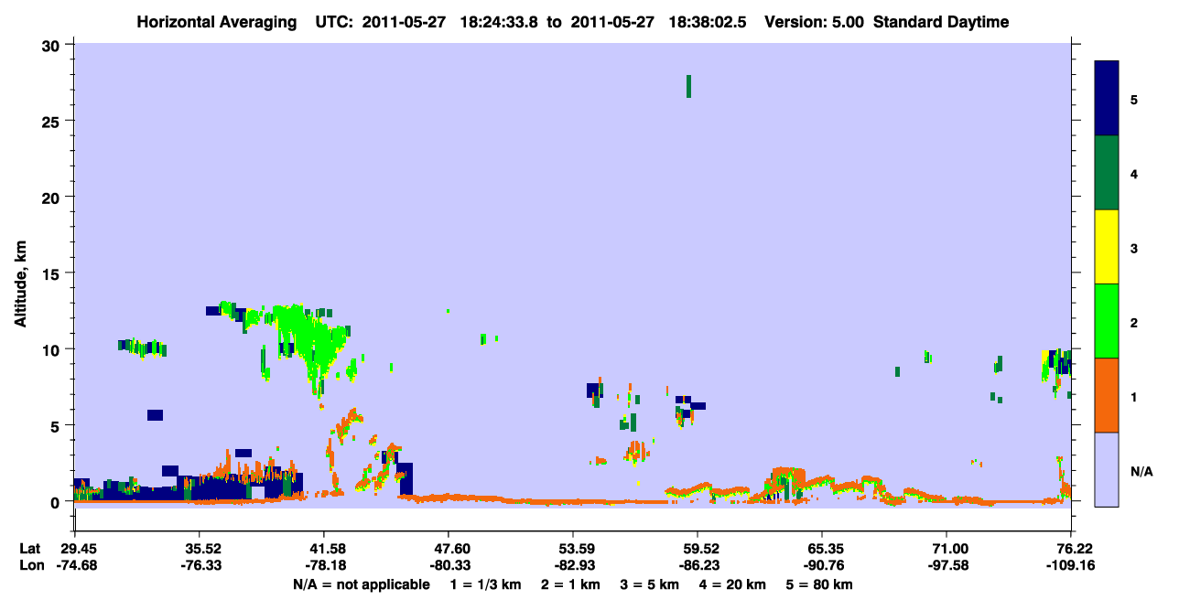Click the '1 = 1/3 km' legend text
The height and width of the screenshot is (610, 1190).
click(x=486, y=584)
